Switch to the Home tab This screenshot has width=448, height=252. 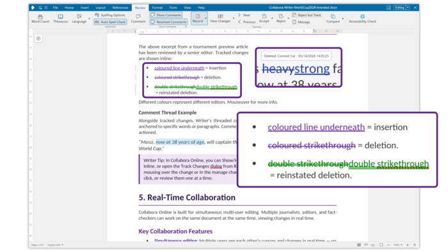point(69,8)
